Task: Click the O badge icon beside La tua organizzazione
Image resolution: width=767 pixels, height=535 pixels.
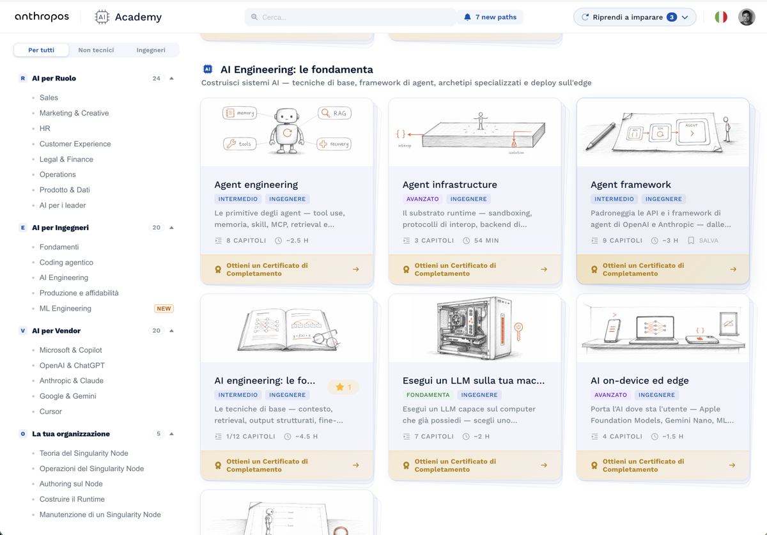Action: [x=23, y=434]
